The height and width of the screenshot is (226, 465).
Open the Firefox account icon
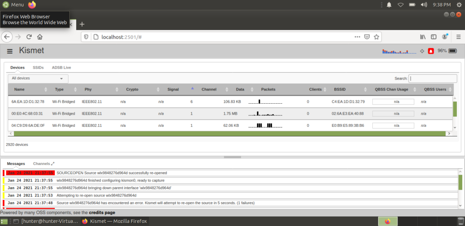pyautogui.click(x=445, y=37)
